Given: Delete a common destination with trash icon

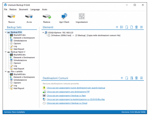Looking at the screenshot, I should (x=136, y=78).
